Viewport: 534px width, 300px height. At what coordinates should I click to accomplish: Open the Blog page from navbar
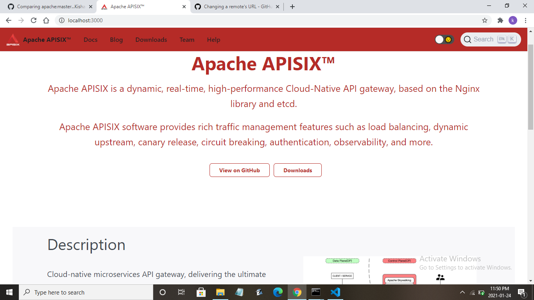click(116, 39)
